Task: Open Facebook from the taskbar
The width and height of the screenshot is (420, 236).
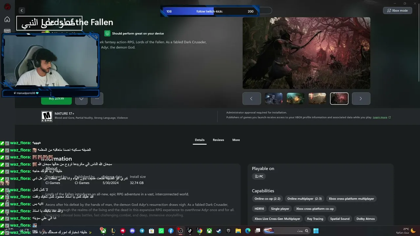Action: [171, 231]
